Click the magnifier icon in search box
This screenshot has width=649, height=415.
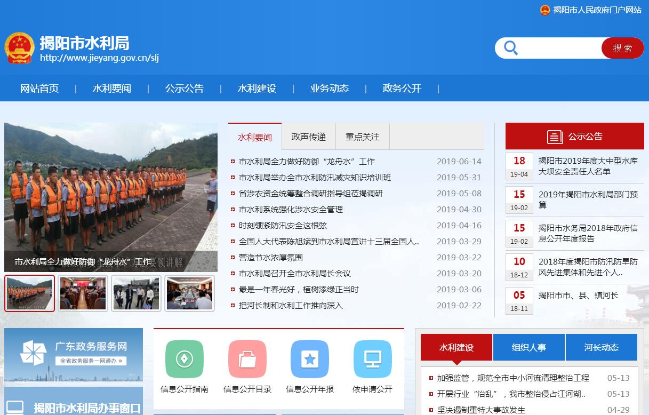511,48
